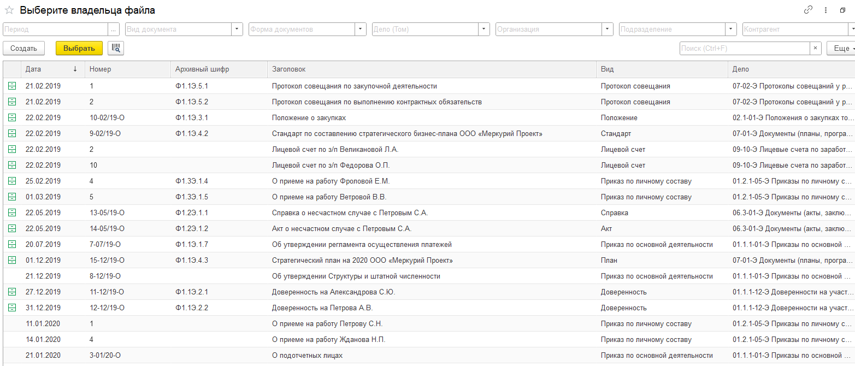The width and height of the screenshot is (855, 366).
Task: Click the barcode search icon
Action: coord(116,48)
